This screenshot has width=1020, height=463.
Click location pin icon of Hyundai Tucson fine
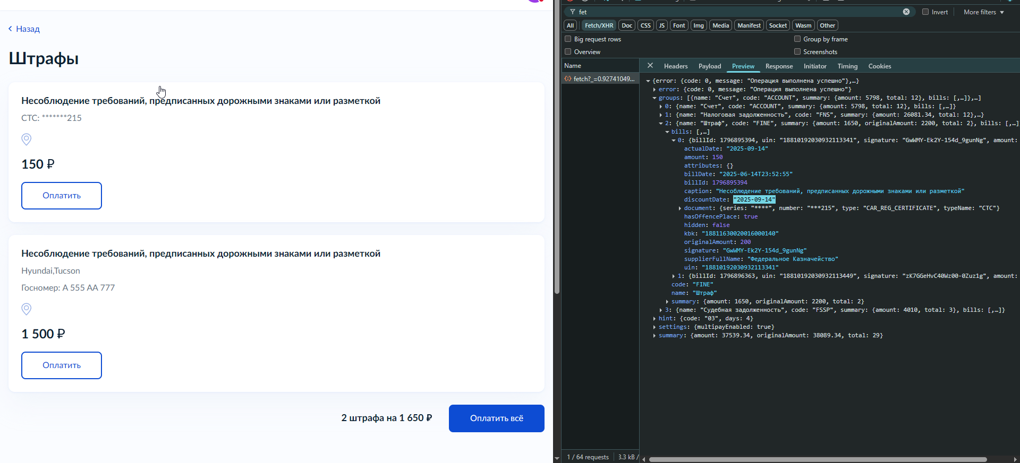(x=26, y=309)
